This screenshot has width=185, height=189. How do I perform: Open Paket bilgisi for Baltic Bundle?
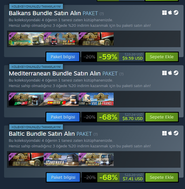coord(63,177)
